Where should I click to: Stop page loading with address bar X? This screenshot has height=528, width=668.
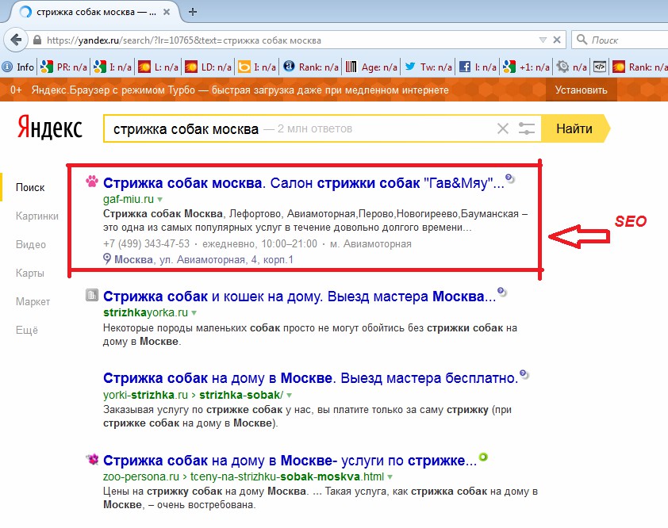[557, 40]
